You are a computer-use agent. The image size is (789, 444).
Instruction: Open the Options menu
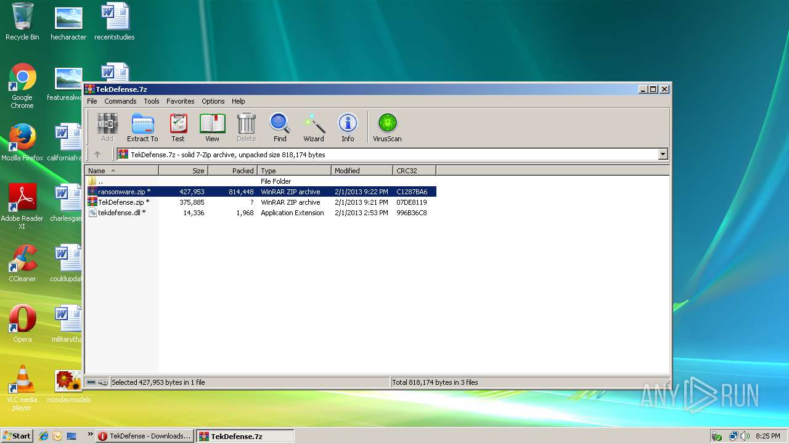(x=213, y=101)
